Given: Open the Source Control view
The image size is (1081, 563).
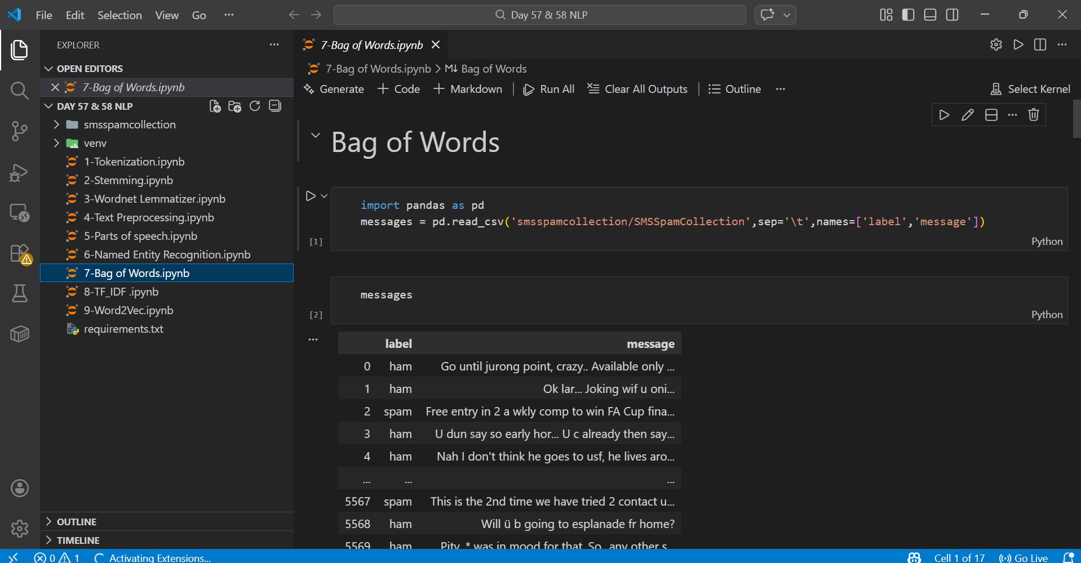Looking at the screenshot, I should pyautogui.click(x=19, y=131).
